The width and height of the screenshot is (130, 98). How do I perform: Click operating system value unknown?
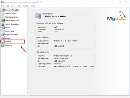pos(57,64)
